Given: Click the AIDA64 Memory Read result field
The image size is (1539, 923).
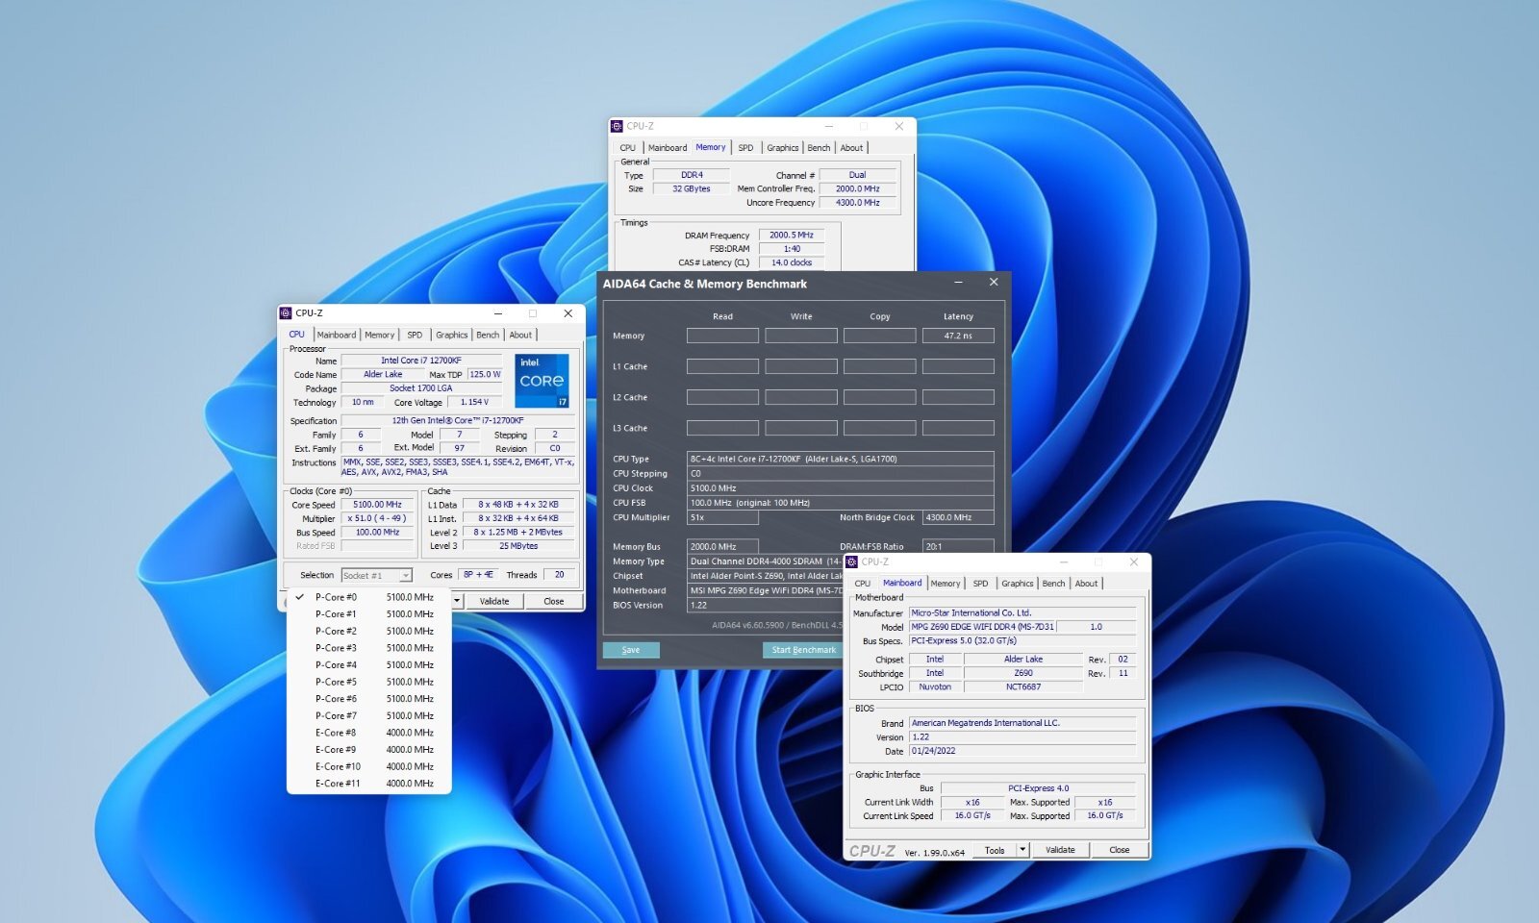Looking at the screenshot, I should (x=722, y=336).
